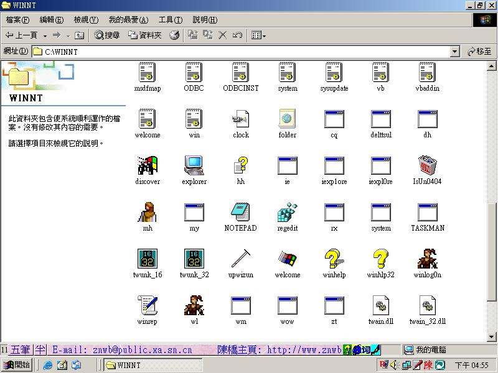Select the wl program icon

click(194, 305)
